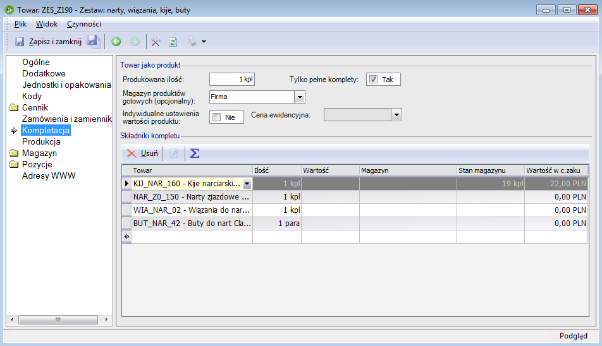Open the Magazyn folder icon
Image resolution: width=602 pixels, height=346 pixels.
[14, 153]
